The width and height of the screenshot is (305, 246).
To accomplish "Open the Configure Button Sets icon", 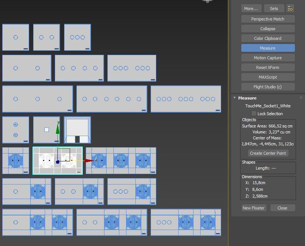I will [x=290, y=9].
